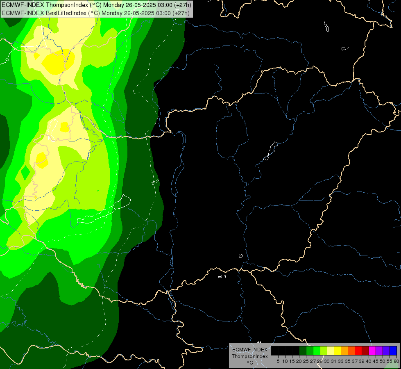Click the legend tick value '5'
The width and height of the screenshot is (401, 369).
278,361
